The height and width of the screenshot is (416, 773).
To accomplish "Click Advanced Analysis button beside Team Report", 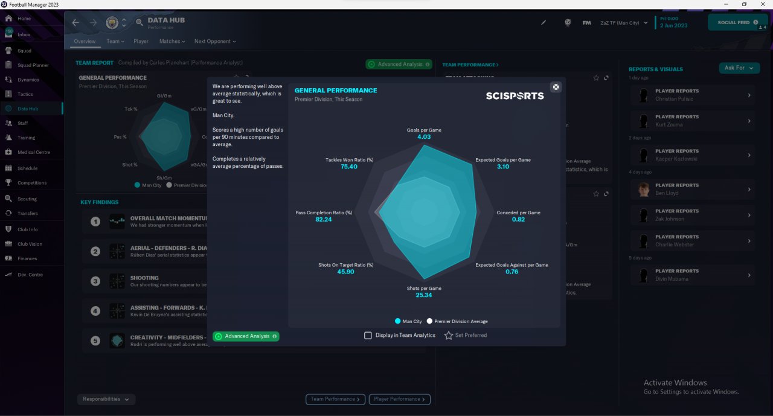I will click(399, 64).
